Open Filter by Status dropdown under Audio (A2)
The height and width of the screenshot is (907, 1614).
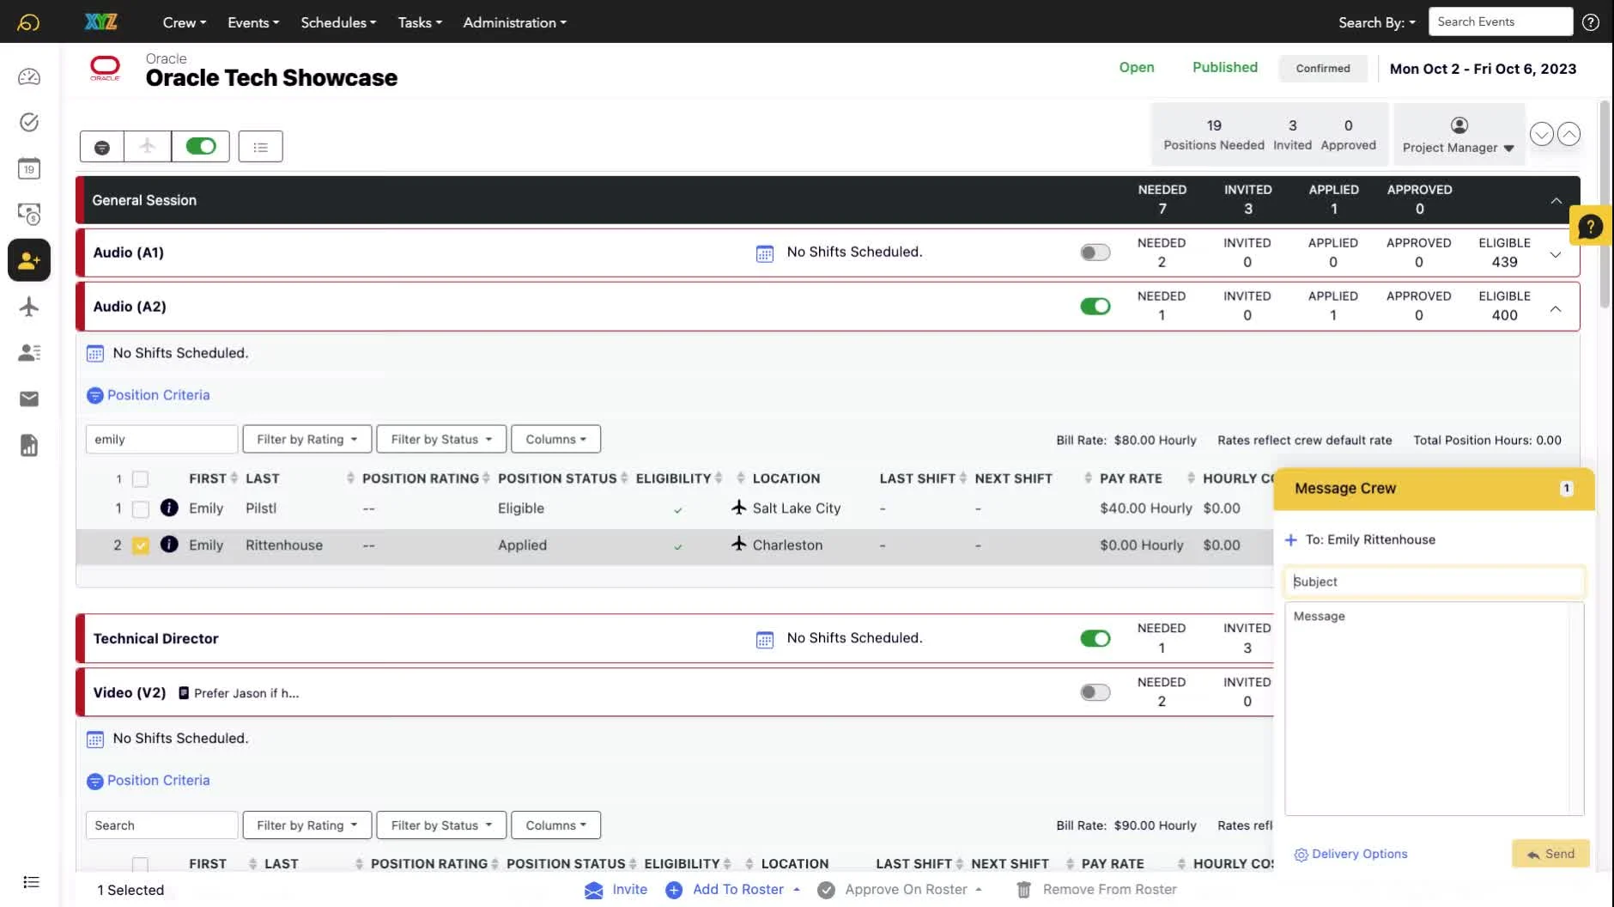[x=441, y=439]
